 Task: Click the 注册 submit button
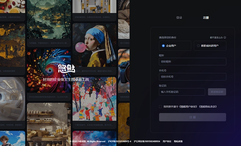[x=192, y=117]
